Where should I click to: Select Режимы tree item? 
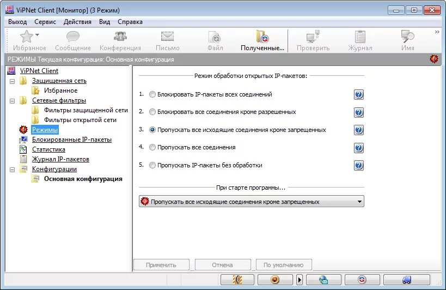click(x=45, y=130)
